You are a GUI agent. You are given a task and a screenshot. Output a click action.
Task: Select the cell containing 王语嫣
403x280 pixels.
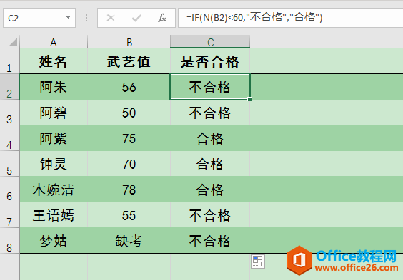coord(54,215)
